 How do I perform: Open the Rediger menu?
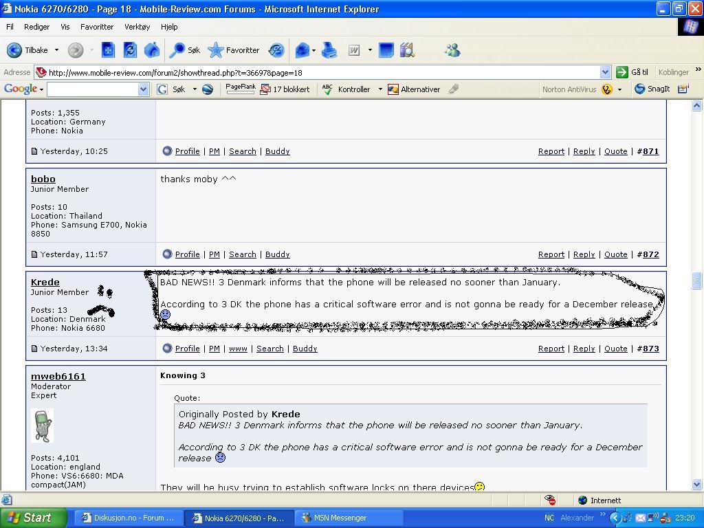[37, 27]
